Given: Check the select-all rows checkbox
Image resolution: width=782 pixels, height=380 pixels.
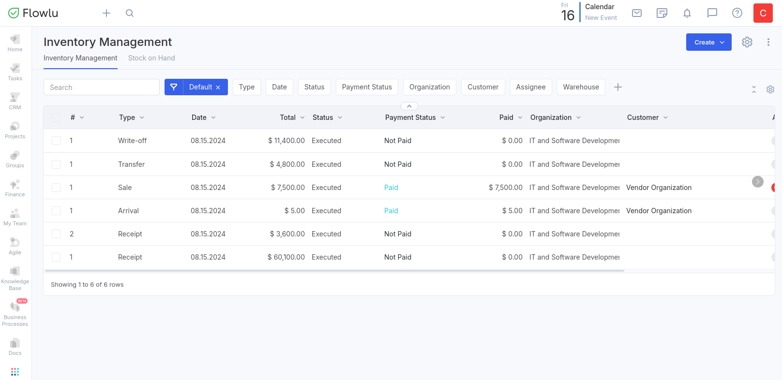Looking at the screenshot, I should pyautogui.click(x=56, y=117).
